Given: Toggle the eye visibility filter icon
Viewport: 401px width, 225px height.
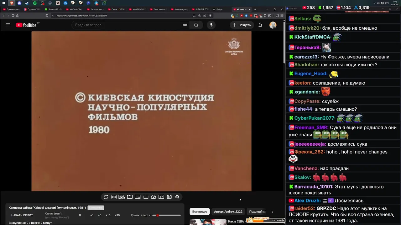Looking at the screenshot, I should (x=122, y=197).
